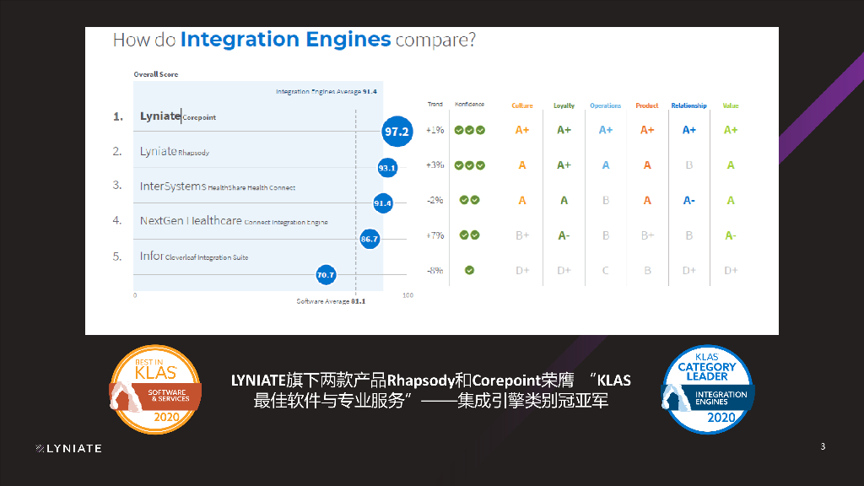Viewport: 864px width, 486px height.
Task: Click Infor Cloverleaf Integration Suite label
Action: point(194,256)
